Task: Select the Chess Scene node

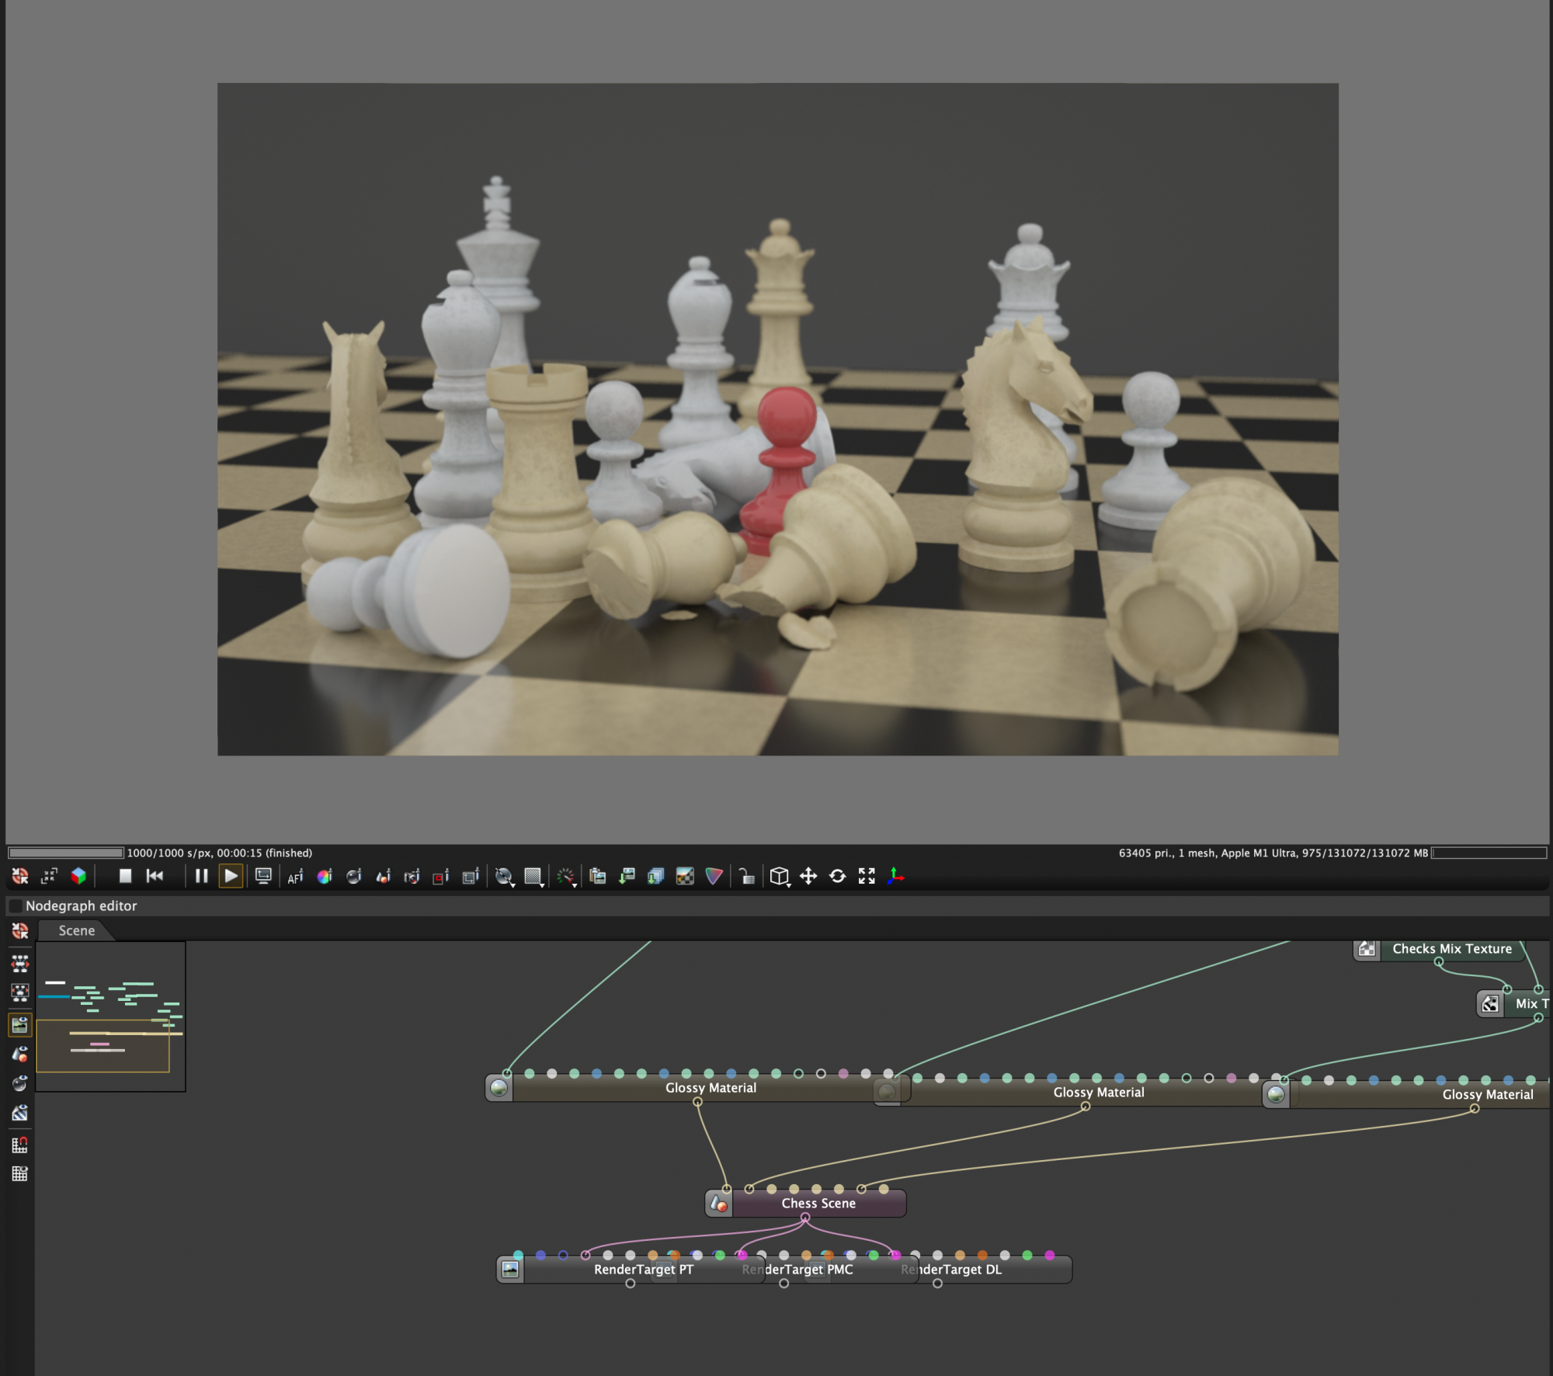Action: (x=818, y=1203)
